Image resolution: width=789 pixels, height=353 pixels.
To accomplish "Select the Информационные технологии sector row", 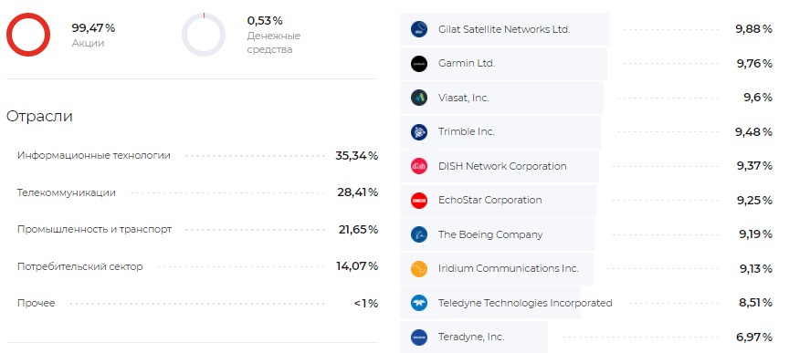I will 197,156.
